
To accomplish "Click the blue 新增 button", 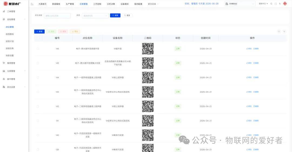I will (x=39, y=31).
